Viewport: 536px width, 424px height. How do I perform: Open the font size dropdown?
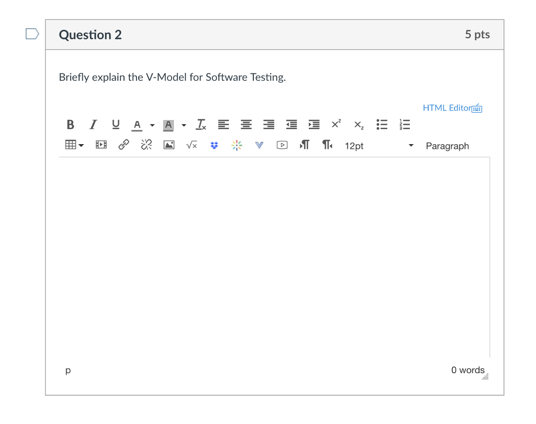point(366,146)
